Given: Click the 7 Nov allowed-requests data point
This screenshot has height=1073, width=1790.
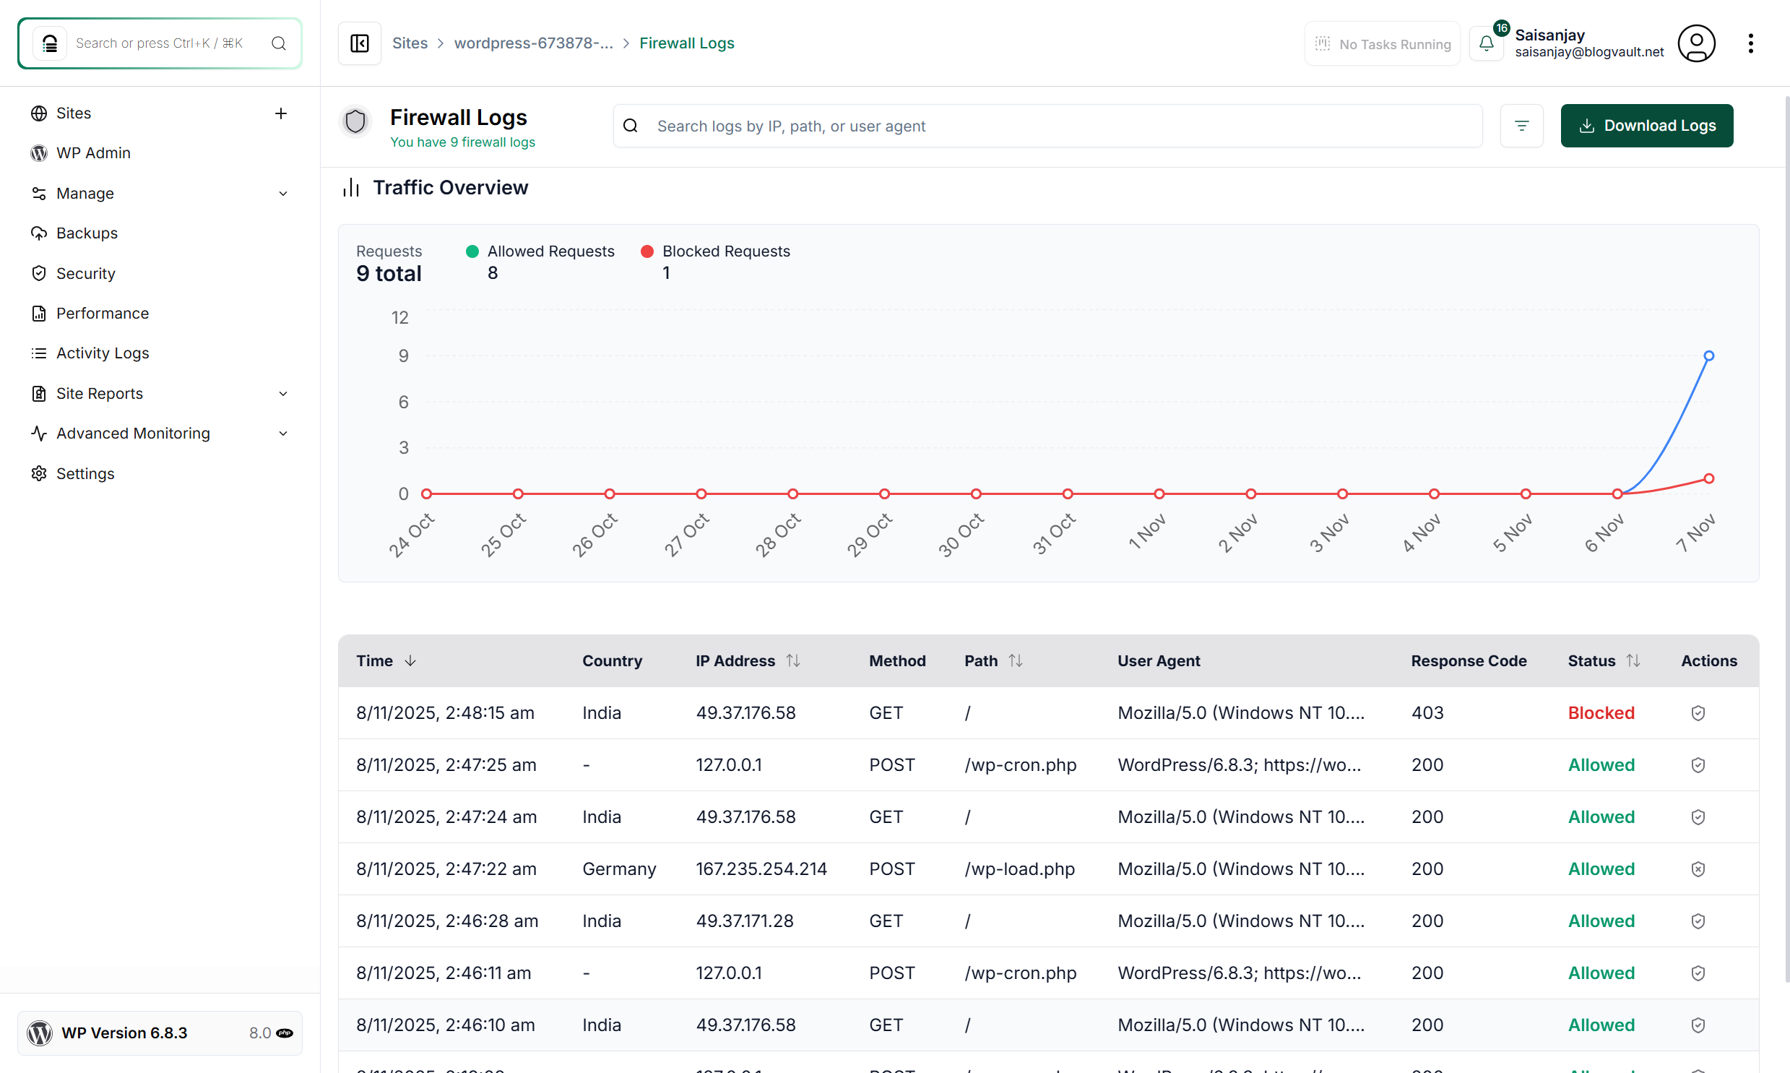Looking at the screenshot, I should (1708, 355).
